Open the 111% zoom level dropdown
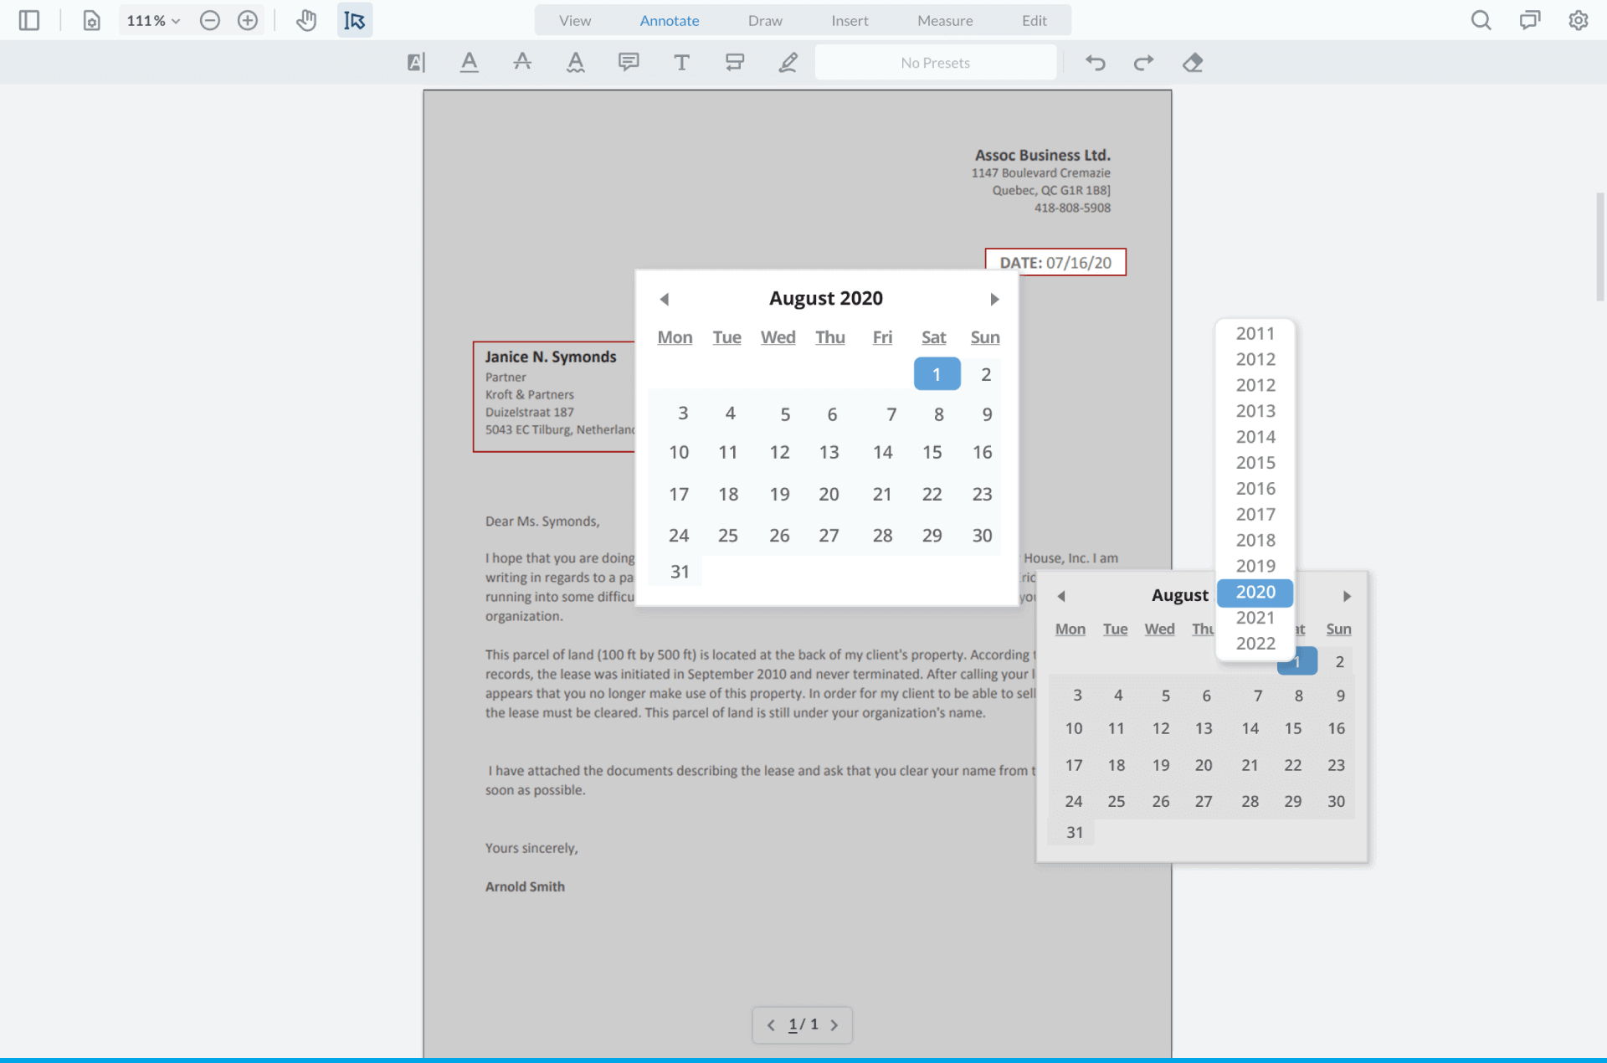 pyautogui.click(x=153, y=20)
